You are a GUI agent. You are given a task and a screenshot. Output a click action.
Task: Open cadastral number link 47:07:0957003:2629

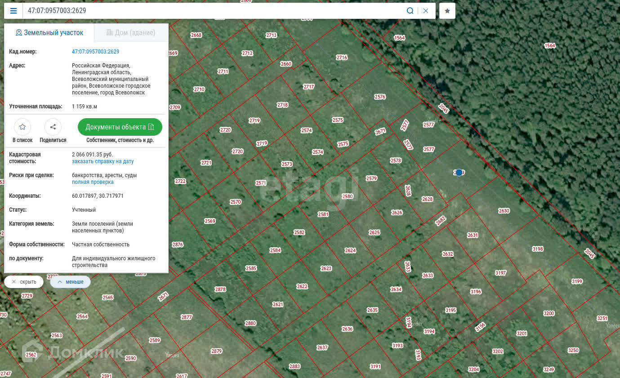[x=96, y=52]
